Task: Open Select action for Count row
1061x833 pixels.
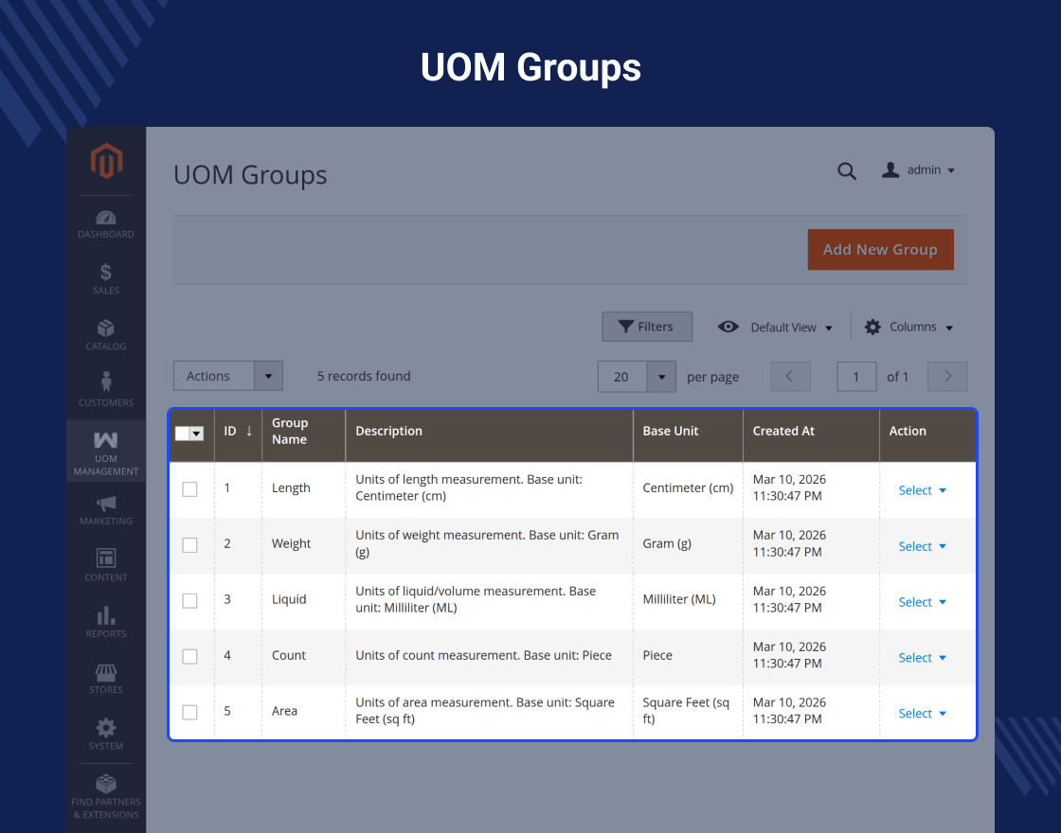Action: (922, 658)
